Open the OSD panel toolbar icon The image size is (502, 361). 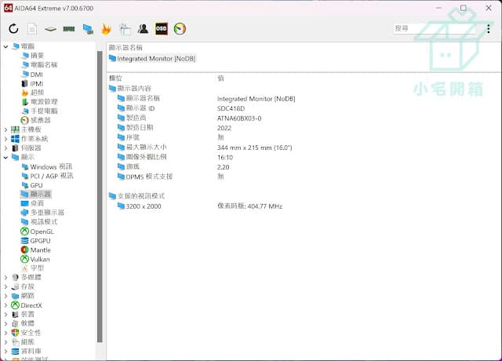point(162,29)
